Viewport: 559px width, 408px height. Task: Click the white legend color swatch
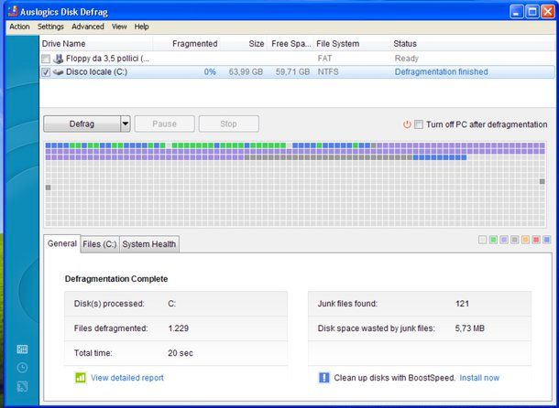tap(482, 240)
